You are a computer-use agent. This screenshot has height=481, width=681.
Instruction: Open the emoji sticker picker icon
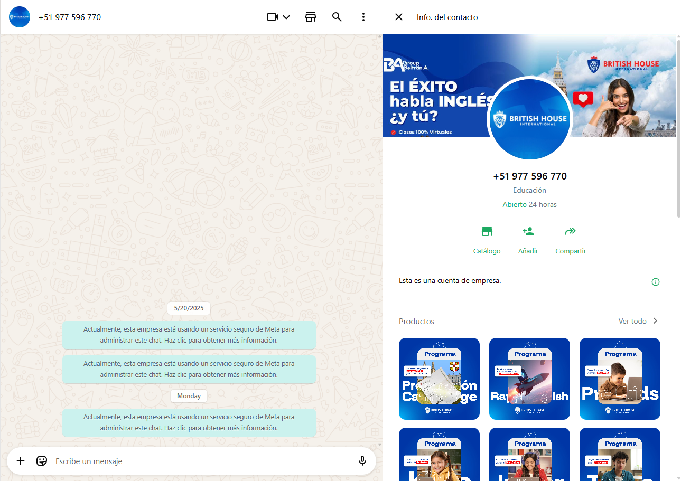coord(42,461)
